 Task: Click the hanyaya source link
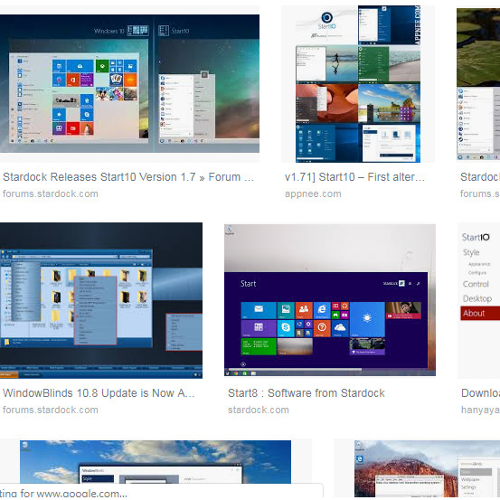(x=480, y=410)
